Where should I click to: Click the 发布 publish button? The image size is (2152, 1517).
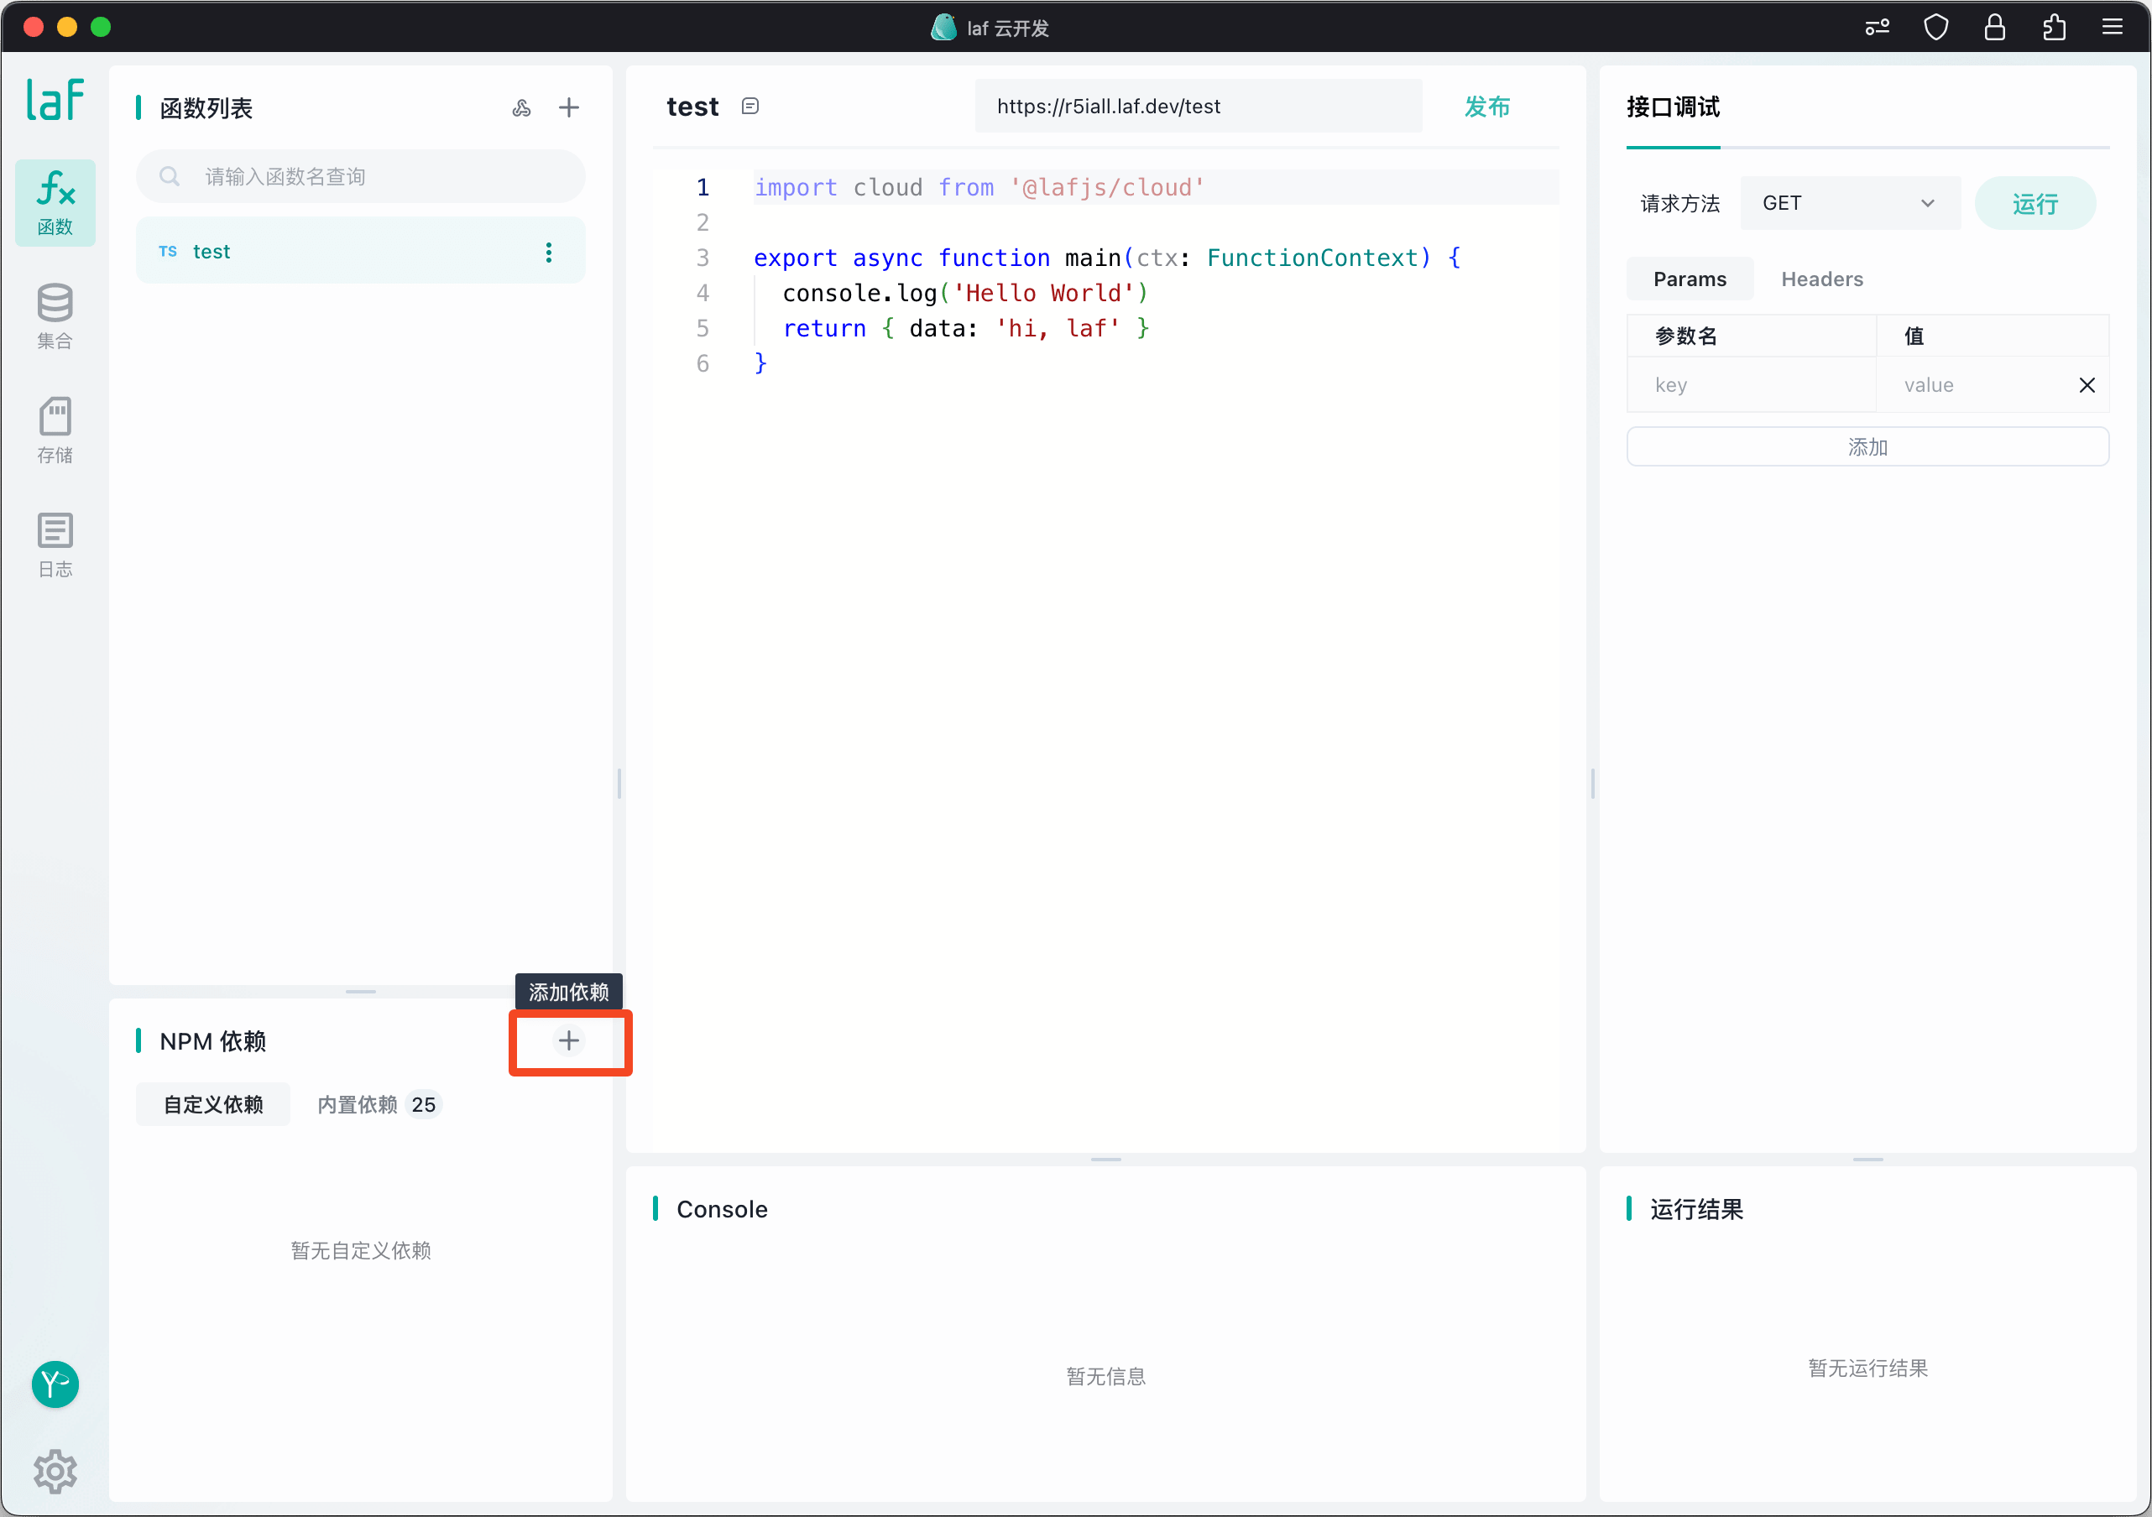(1486, 107)
